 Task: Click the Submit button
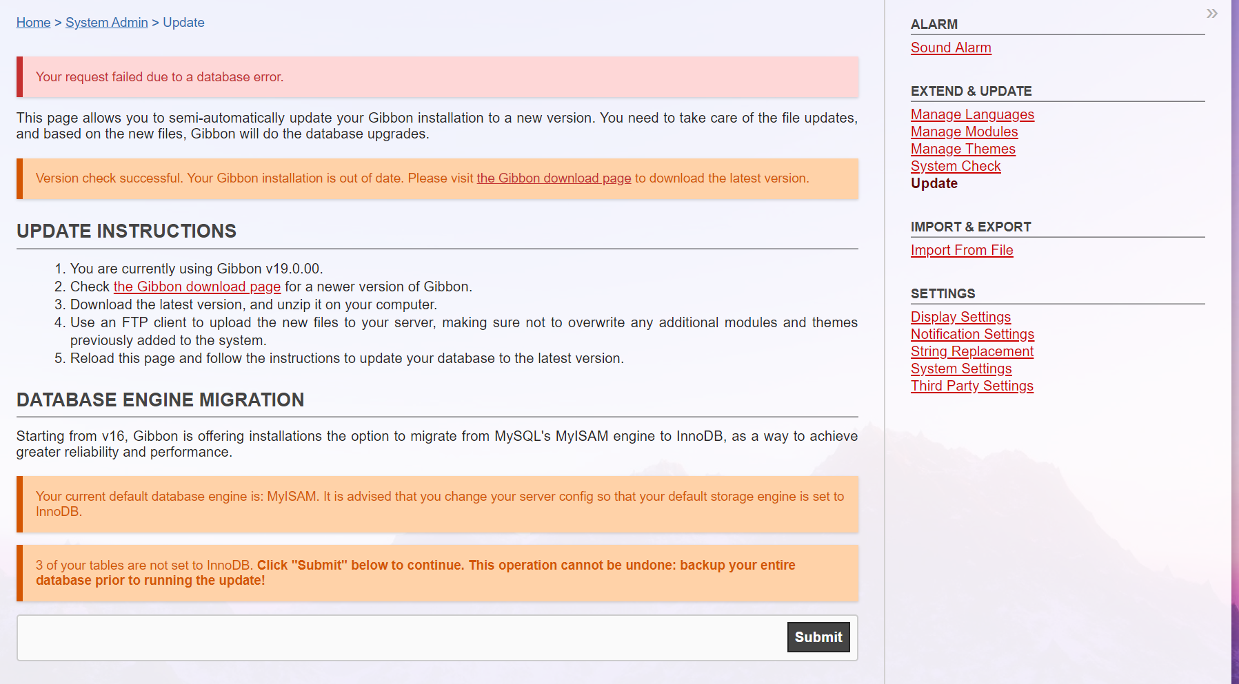click(x=818, y=637)
